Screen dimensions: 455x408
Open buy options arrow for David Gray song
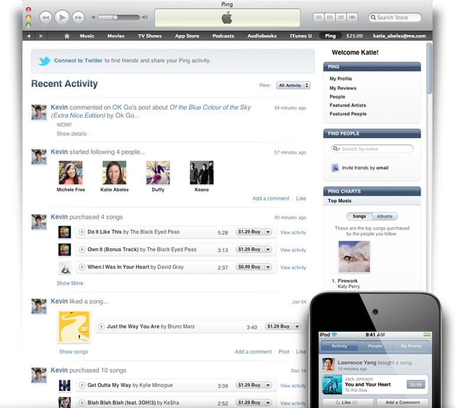point(268,267)
